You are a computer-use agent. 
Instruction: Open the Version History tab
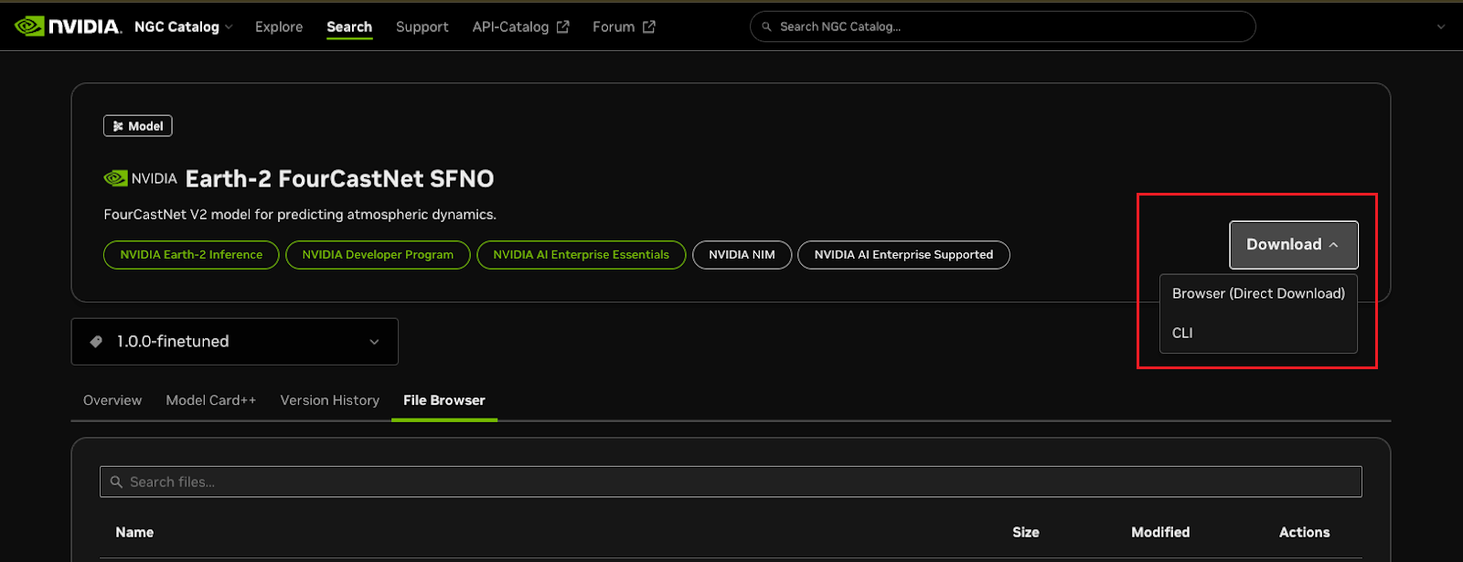330,400
